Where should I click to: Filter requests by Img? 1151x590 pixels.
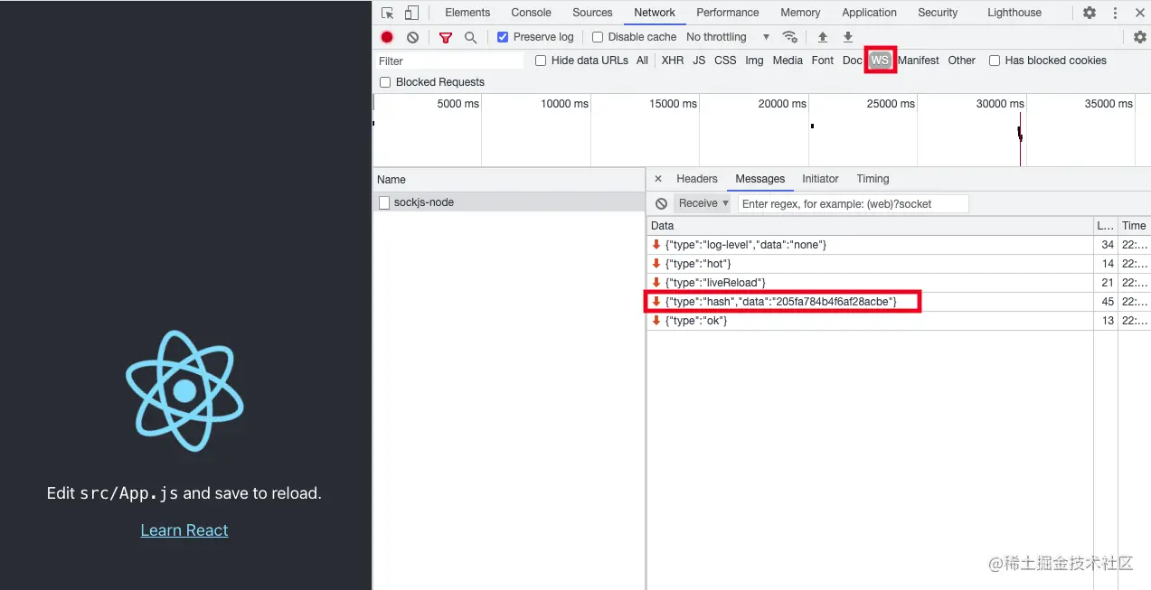(754, 61)
